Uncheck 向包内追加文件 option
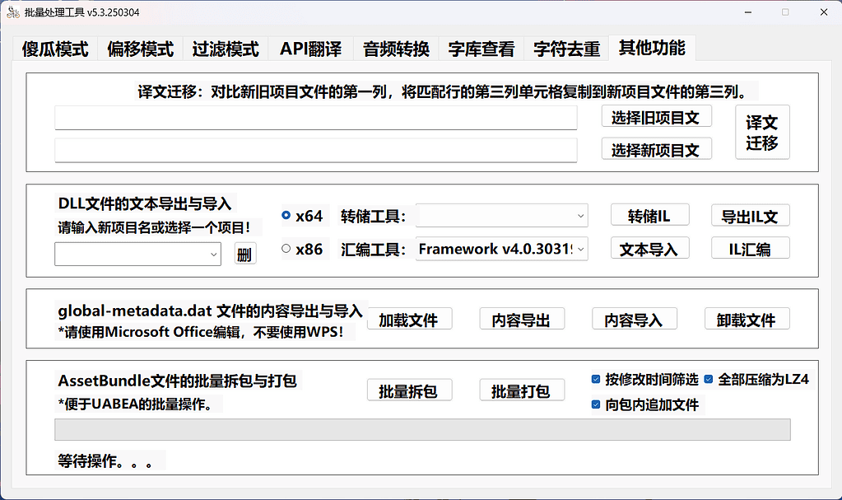Screen dimensions: 842x500 (x=596, y=404)
